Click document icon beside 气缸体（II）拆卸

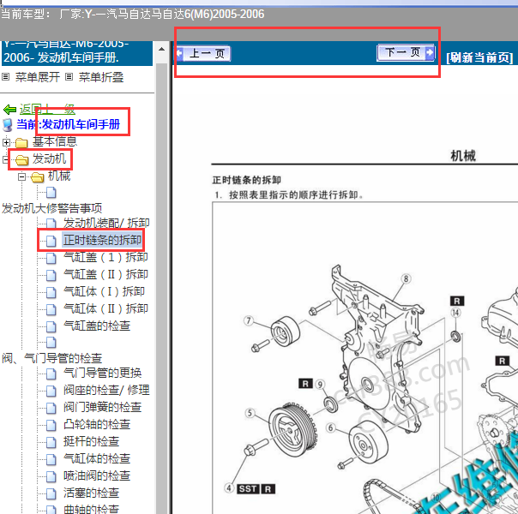(x=51, y=309)
